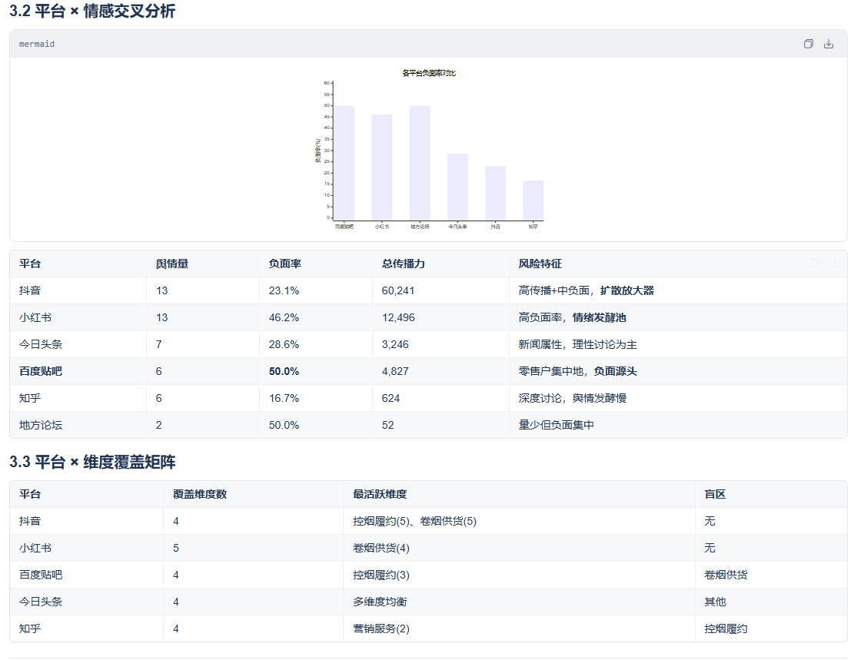Download the mermaid chart
864x660 pixels.
(x=828, y=44)
